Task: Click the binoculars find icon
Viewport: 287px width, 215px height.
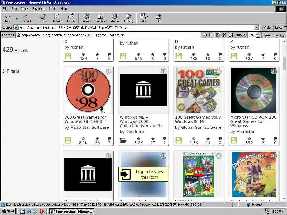Action: 224,35
